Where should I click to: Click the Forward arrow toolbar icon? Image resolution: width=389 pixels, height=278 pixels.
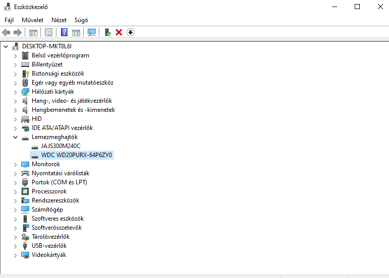coord(17,33)
